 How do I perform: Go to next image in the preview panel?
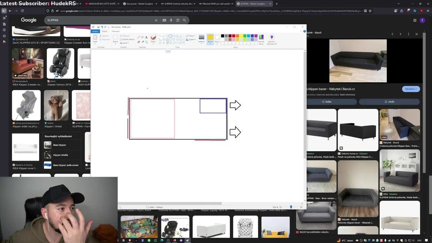pyautogui.click(x=400, y=34)
